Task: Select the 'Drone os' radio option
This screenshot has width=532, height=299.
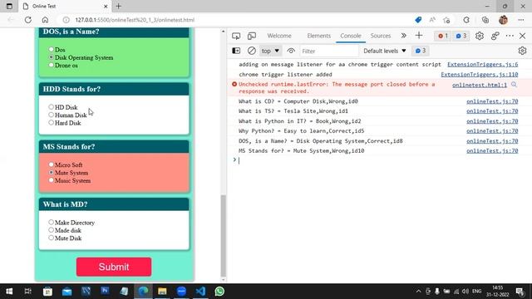Action: [x=51, y=65]
